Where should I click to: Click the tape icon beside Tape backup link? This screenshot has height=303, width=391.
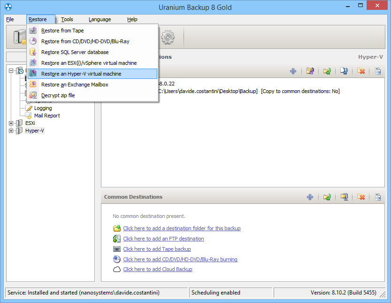[x=117, y=249]
